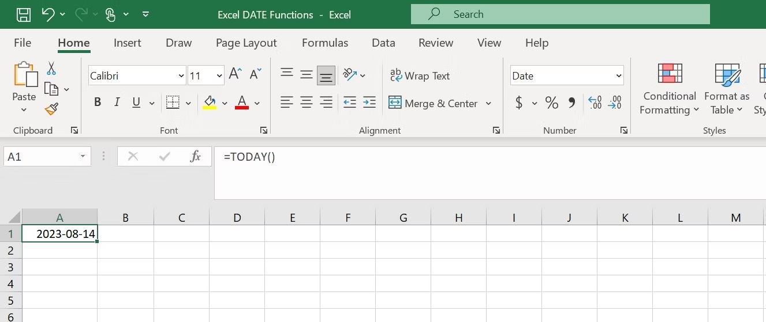
Task: Click the Decrease Indent icon
Action: pos(350,103)
